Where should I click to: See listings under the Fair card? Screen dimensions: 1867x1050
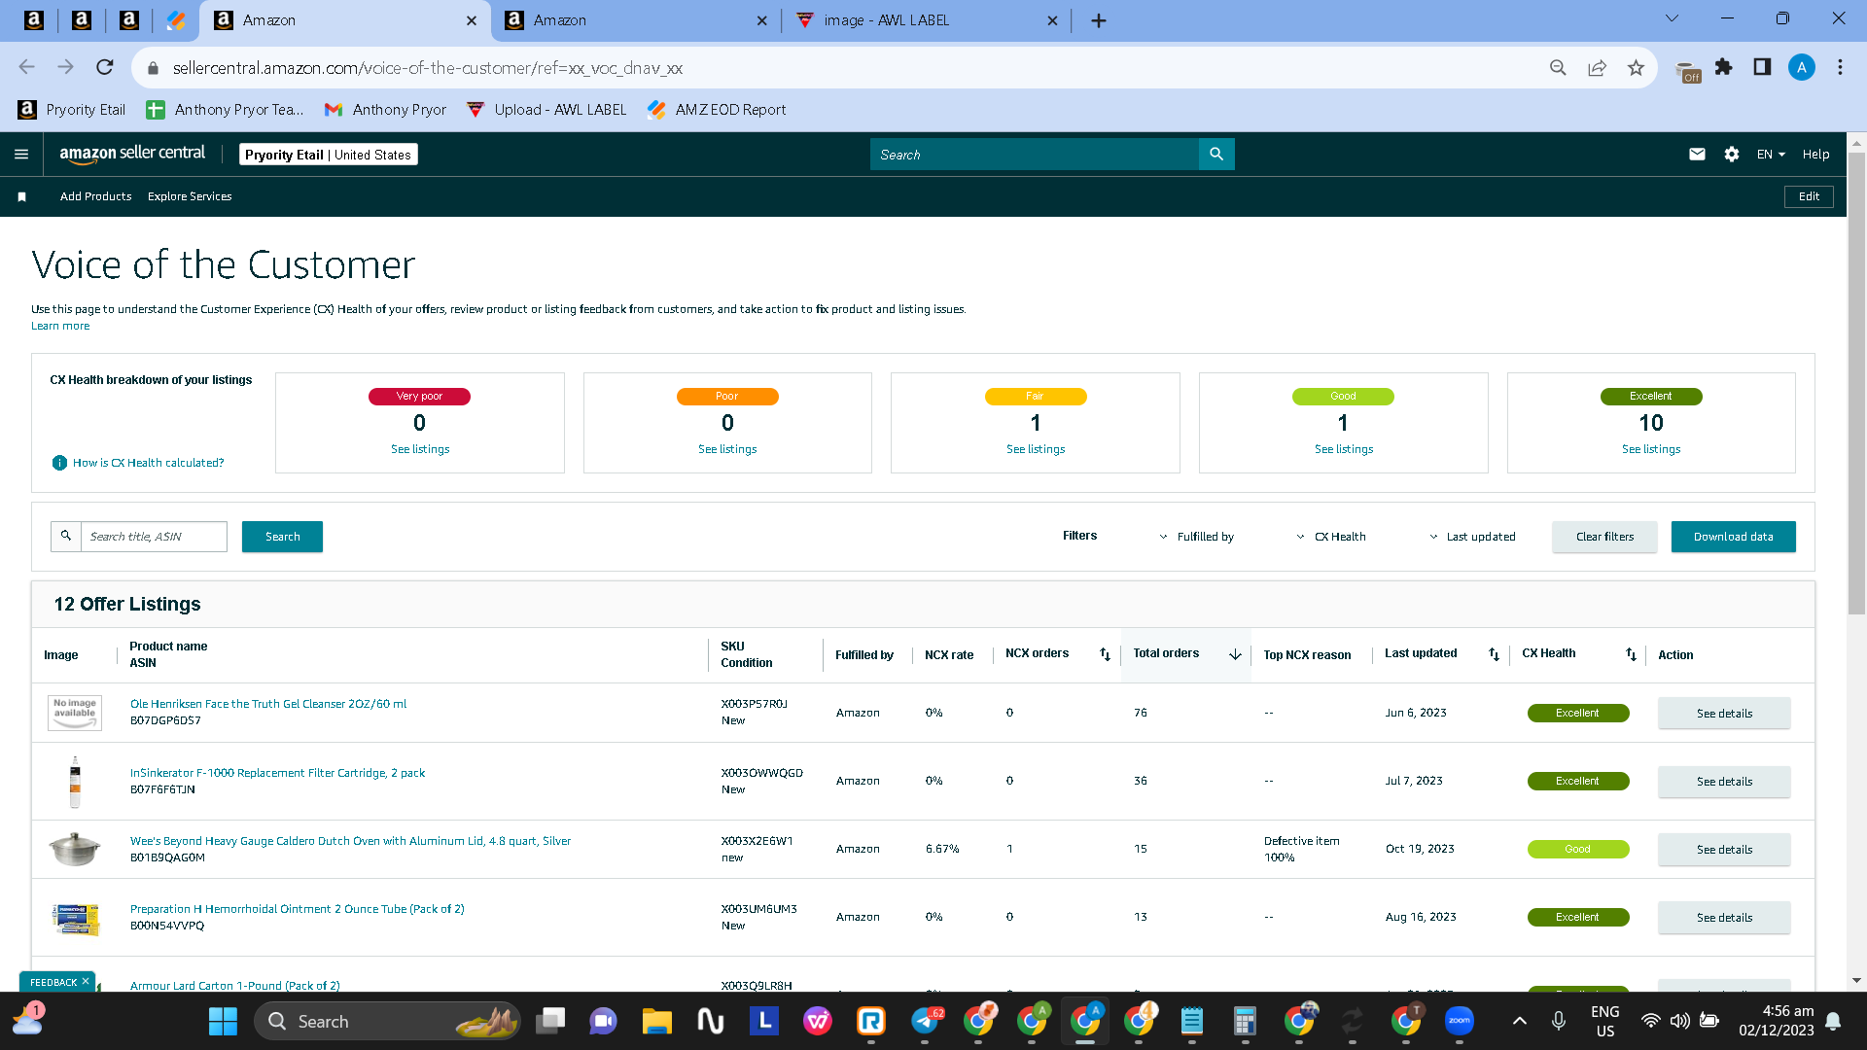(x=1036, y=449)
